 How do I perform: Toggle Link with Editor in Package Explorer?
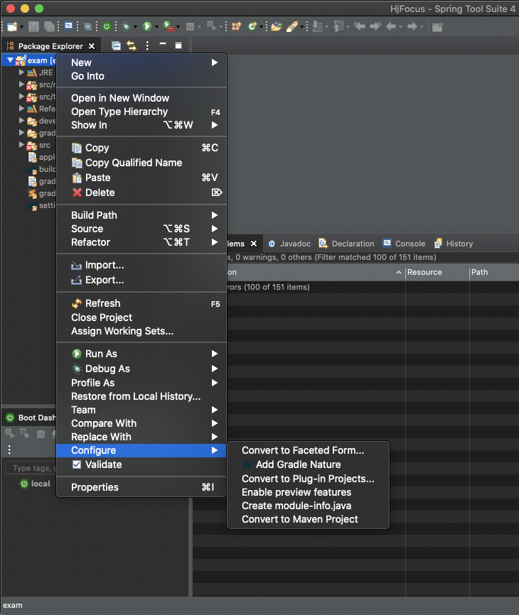click(132, 46)
